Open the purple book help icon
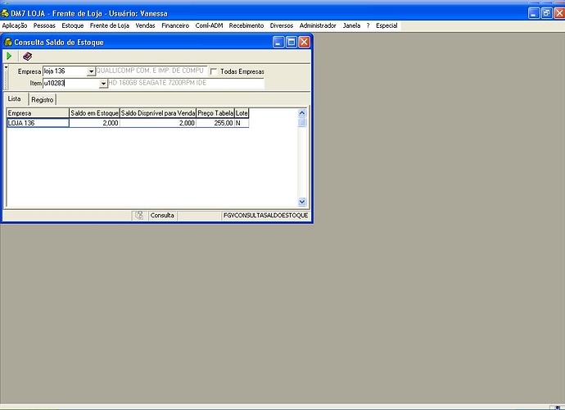 27,56
